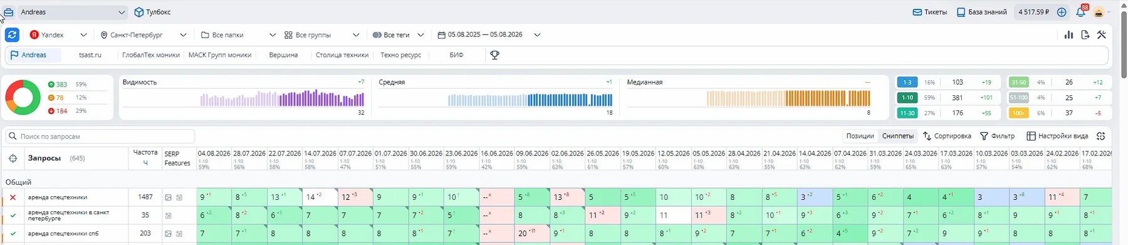Click the refresh icon next to Настройки вида
Image resolution: width=1128 pixels, height=245 pixels.
point(1101,136)
